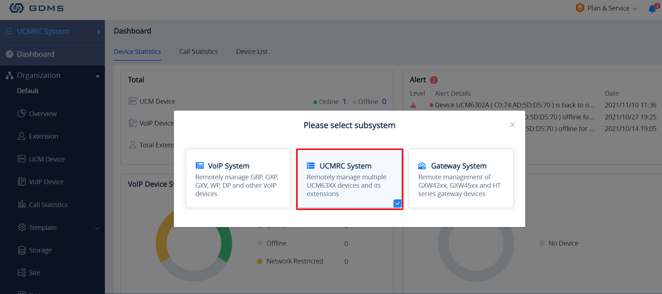Screen dimensions: 662x294
Task: Select the Gateway System subsystem card
Action: click(x=461, y=178)
